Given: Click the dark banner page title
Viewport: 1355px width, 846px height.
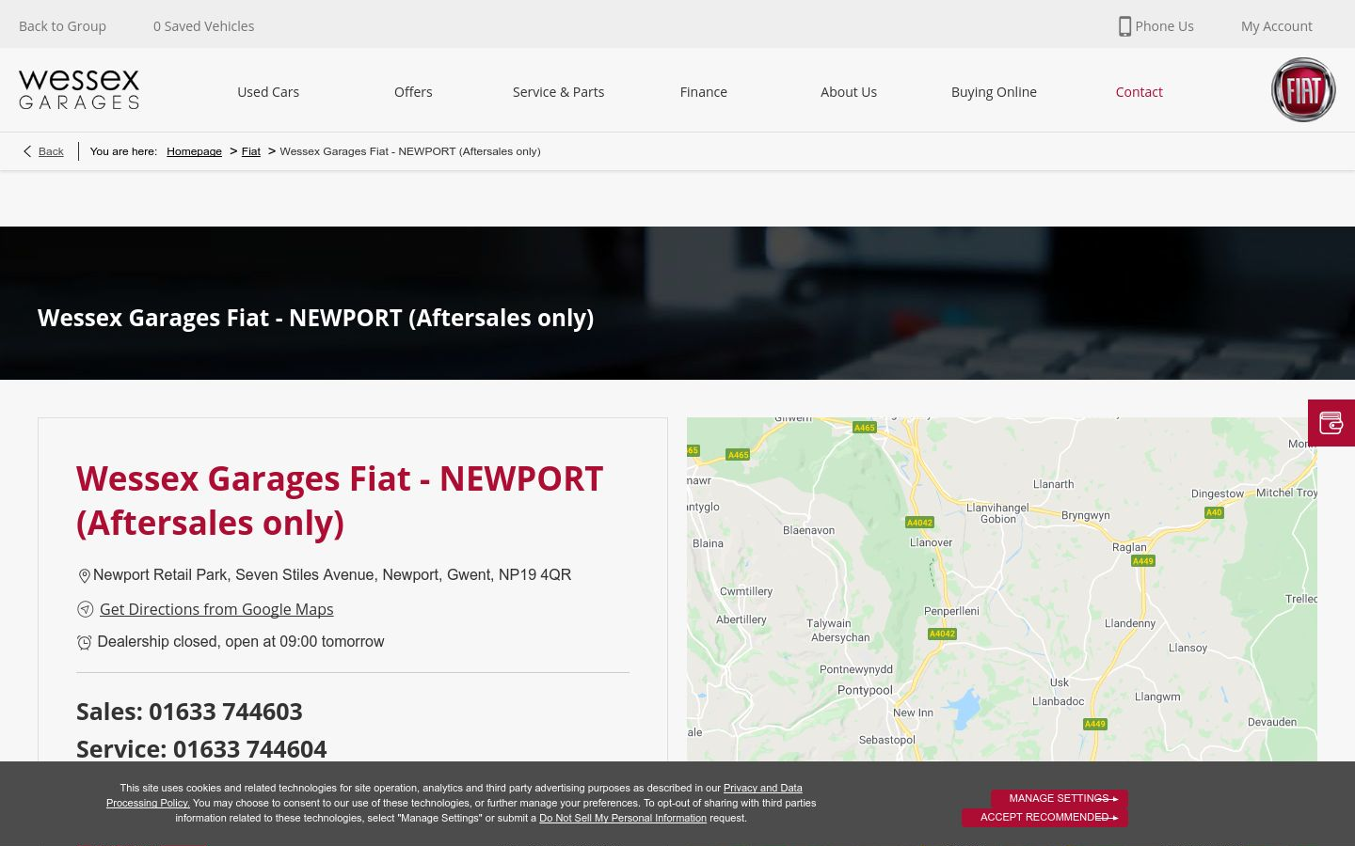Looking at the screenshot, I should click(x=315, y=318).
